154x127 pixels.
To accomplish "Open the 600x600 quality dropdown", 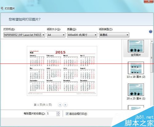I will click(82, 35).
